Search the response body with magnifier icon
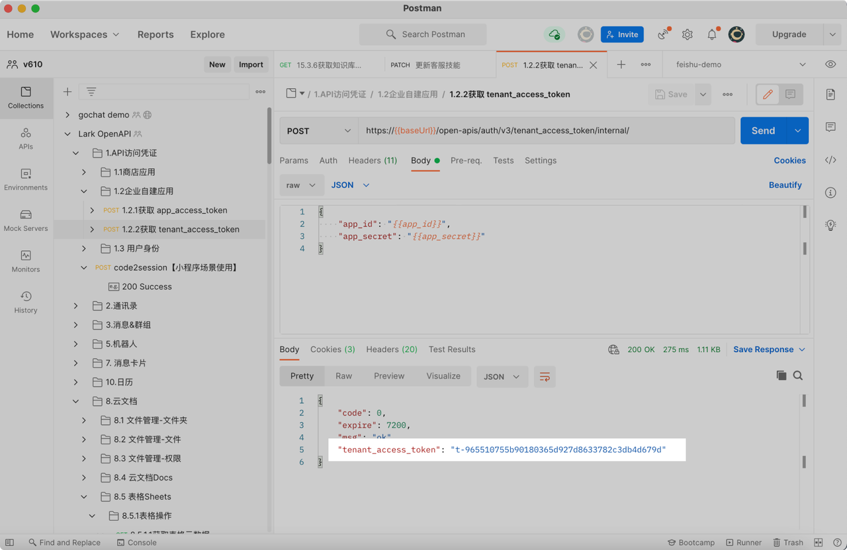The width and height of the screenshot is (847, 550). click(798, 375)
